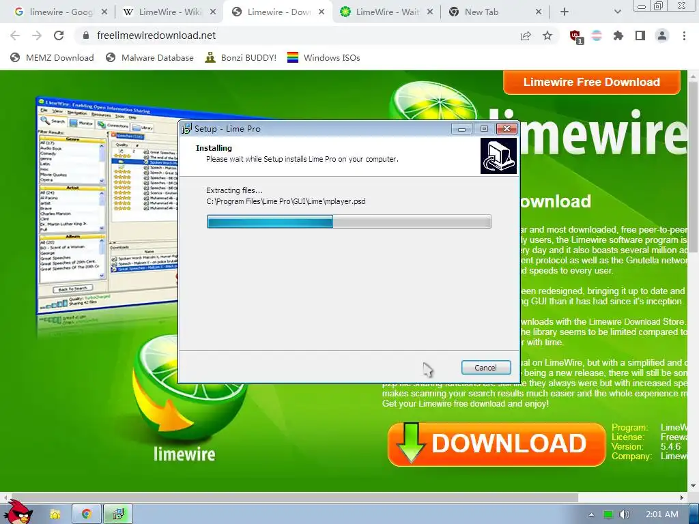Open a new browser tab with plus
The height and width of the screenshot is (524, 699).
coord(565,12)
